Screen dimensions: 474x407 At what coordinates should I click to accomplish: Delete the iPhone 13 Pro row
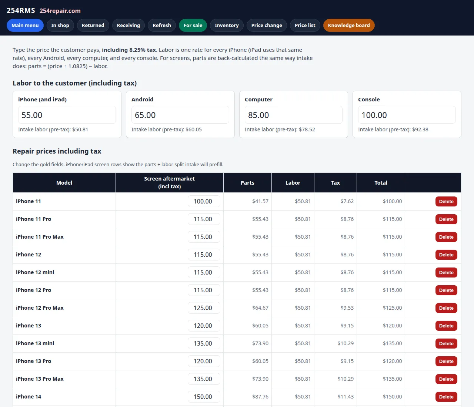click(446, 361)
